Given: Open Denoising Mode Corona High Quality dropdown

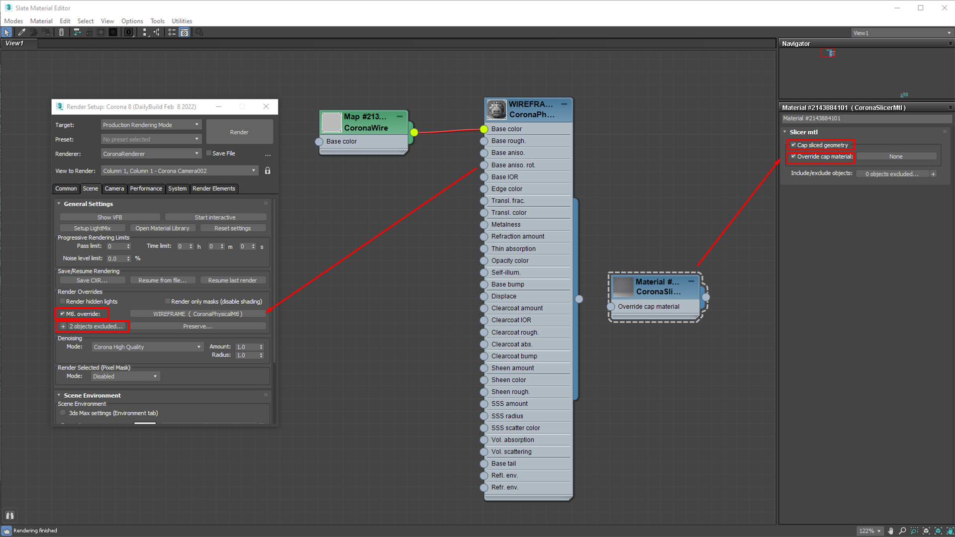Looking at the screenshot, I should pyautogui.click(x=147, y=347).
